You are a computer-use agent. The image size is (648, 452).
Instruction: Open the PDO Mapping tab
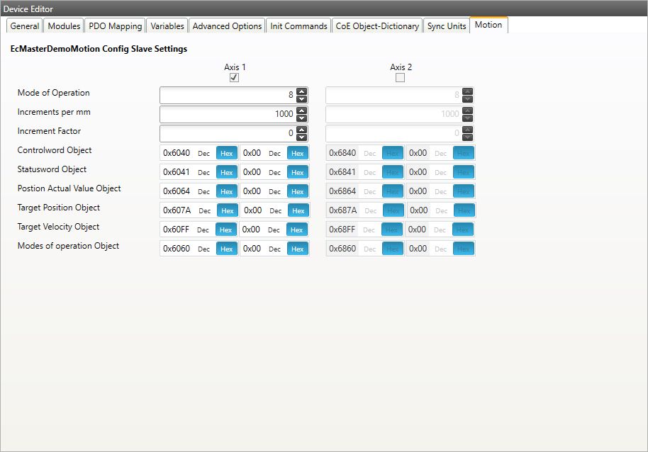[115, 26]
